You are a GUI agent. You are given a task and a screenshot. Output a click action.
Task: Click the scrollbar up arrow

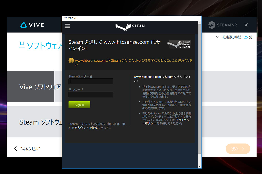tap(200, 23)
